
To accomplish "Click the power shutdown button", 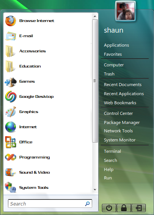I will pyautogui.click(x=109, y=208).
